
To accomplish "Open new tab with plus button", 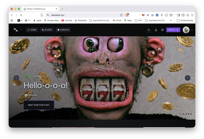I will [x=62, y=9].
